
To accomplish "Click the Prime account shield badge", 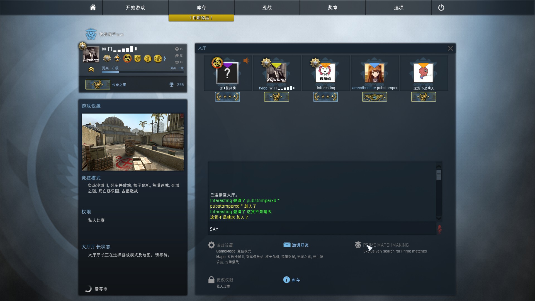I will coord(91,34).
